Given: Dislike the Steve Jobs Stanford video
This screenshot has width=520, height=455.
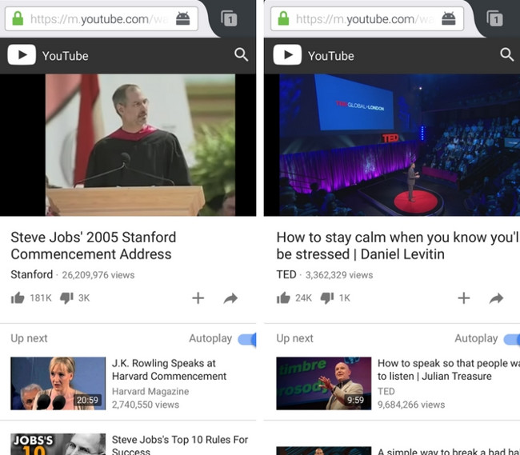Looking at the screenshot, I should (x=66, y=298).
